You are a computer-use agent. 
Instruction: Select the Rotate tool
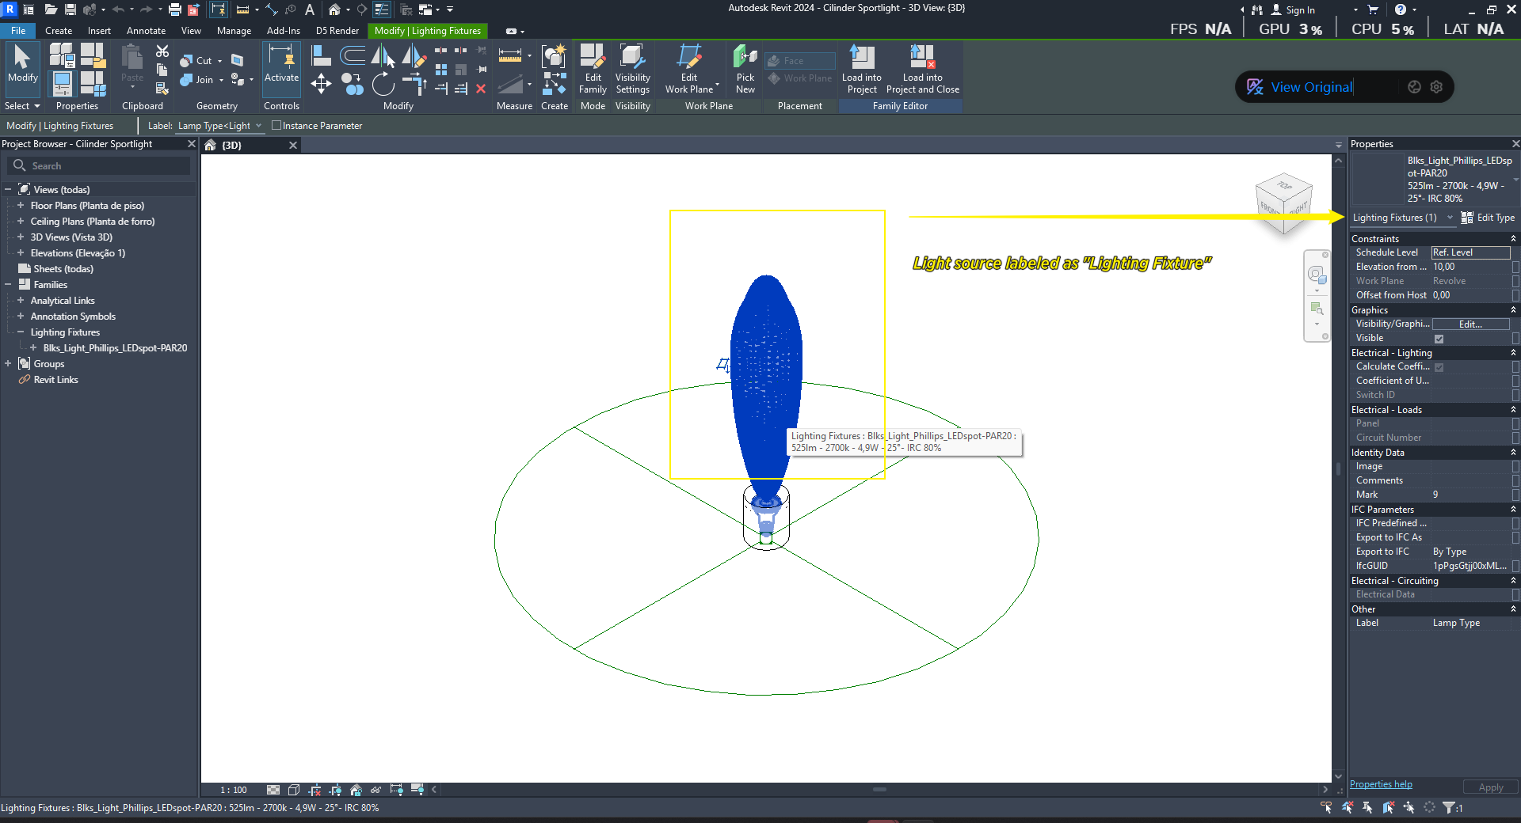[x=383, y=83]
